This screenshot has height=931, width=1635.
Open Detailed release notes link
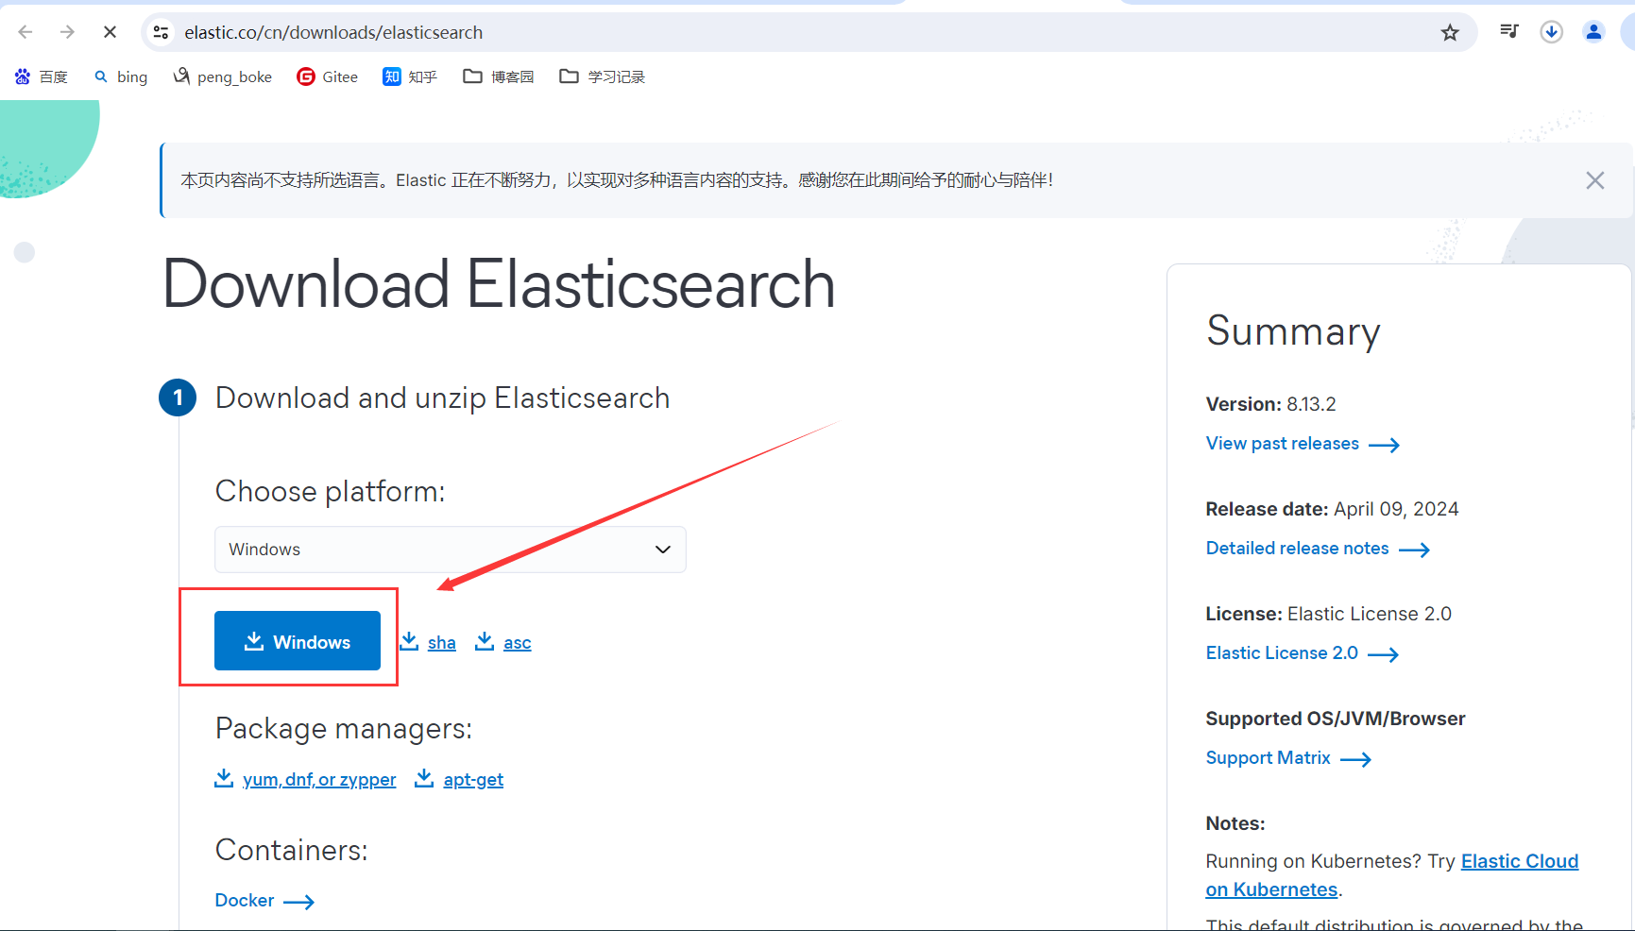1318,549
